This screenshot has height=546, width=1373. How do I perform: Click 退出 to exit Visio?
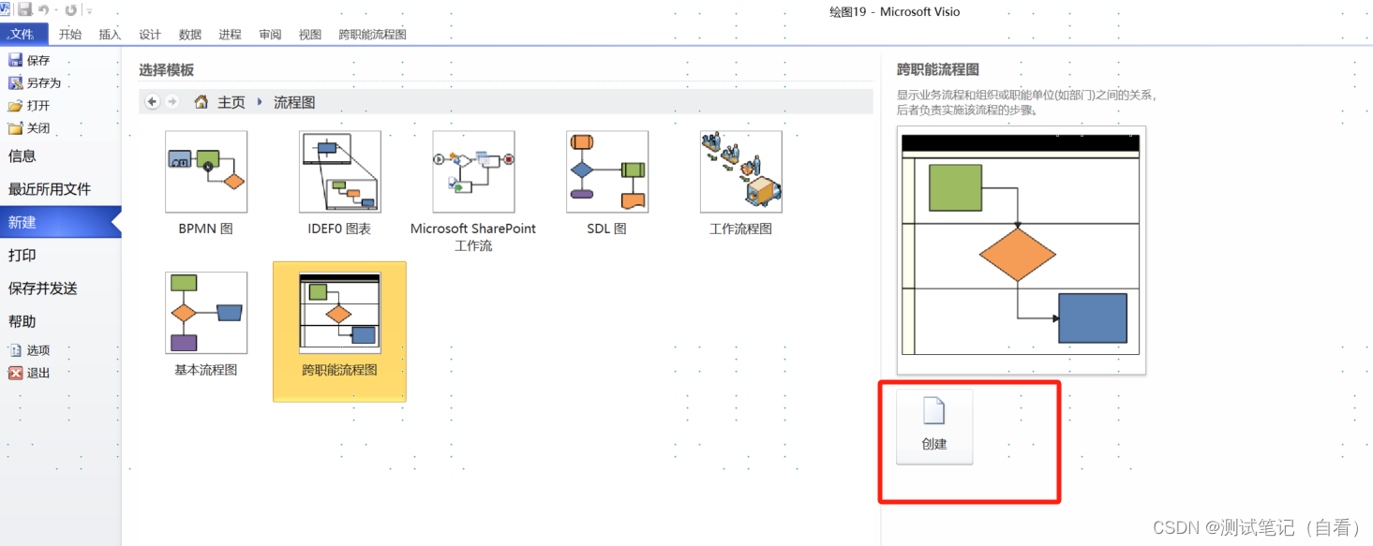click(x=30, y=373)
